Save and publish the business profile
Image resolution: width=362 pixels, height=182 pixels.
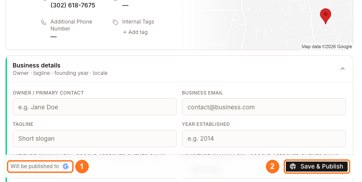[317, 166]
